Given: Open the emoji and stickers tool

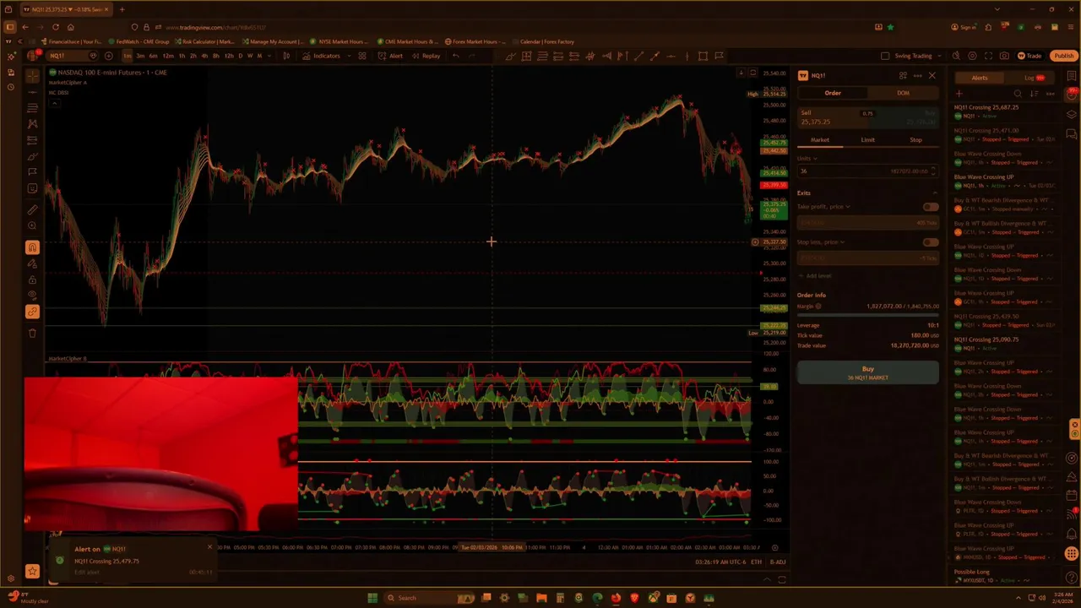Looking at the screenshot, I should tap(32, 188).
